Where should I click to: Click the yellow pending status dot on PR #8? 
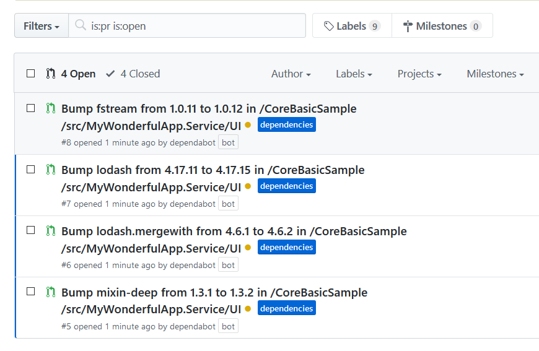point(248,125)
